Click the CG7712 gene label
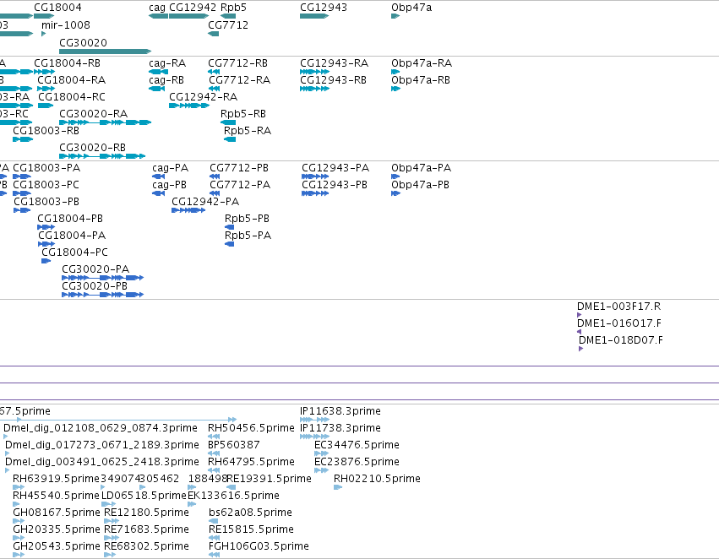The image size is (719, 559). [x=228, y=24]
